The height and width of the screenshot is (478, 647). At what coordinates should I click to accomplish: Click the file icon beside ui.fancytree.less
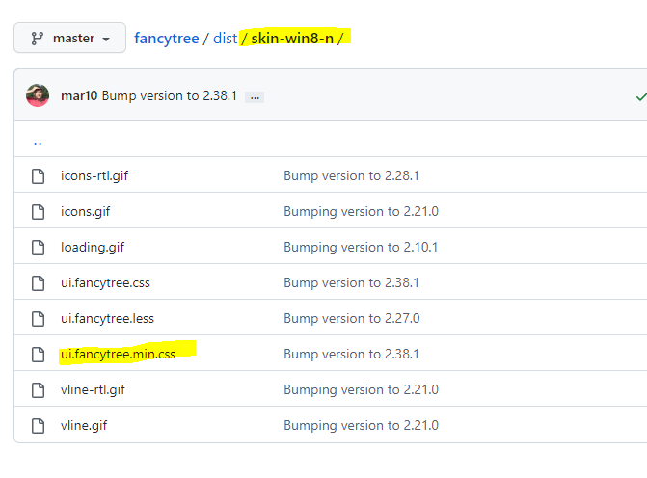(x=38, y=319)
